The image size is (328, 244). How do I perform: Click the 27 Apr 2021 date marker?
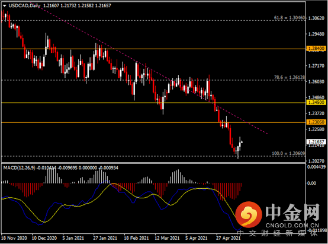[228, 238]
